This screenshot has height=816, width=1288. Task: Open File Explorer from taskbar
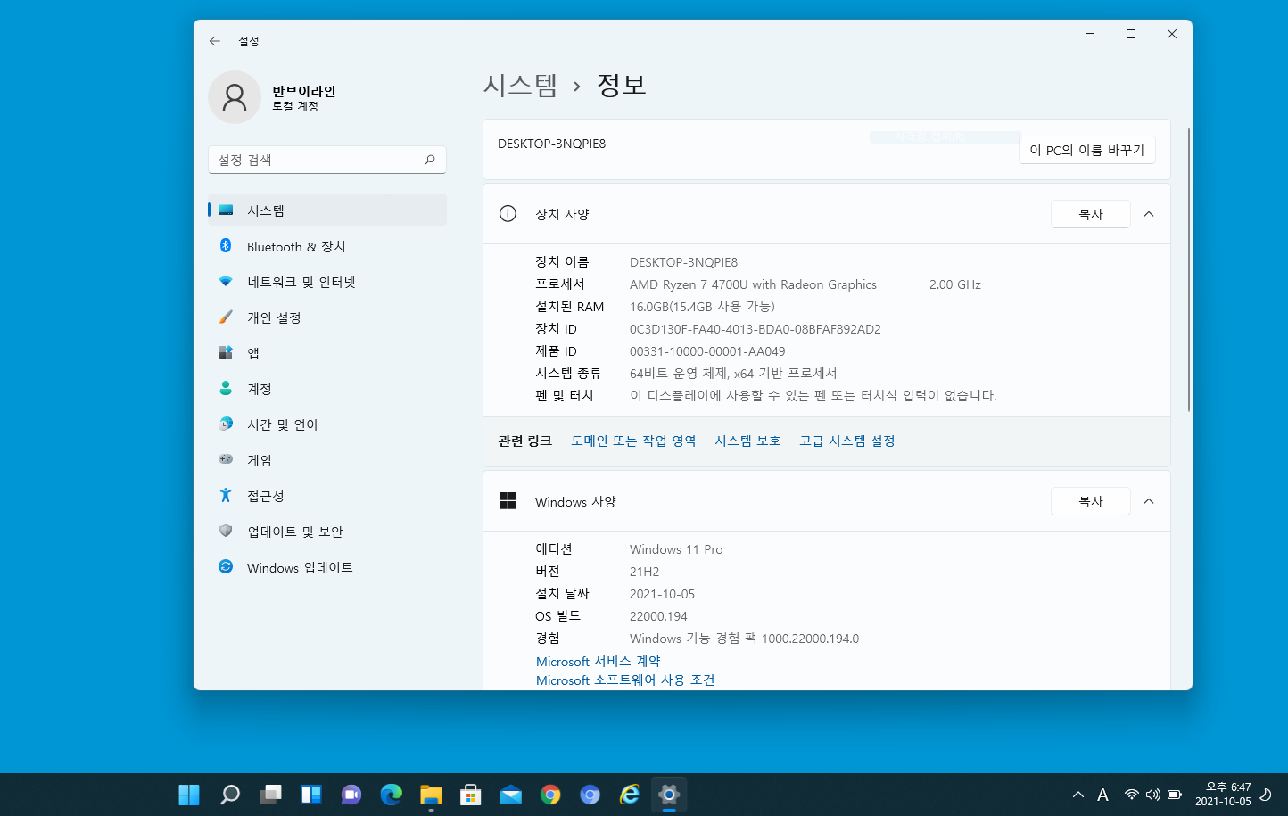click(x=431, y=795)
